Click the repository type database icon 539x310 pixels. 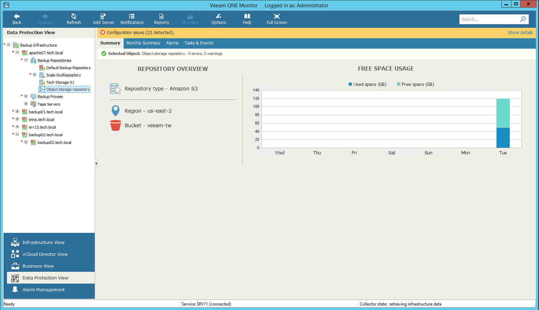(115, 89)
